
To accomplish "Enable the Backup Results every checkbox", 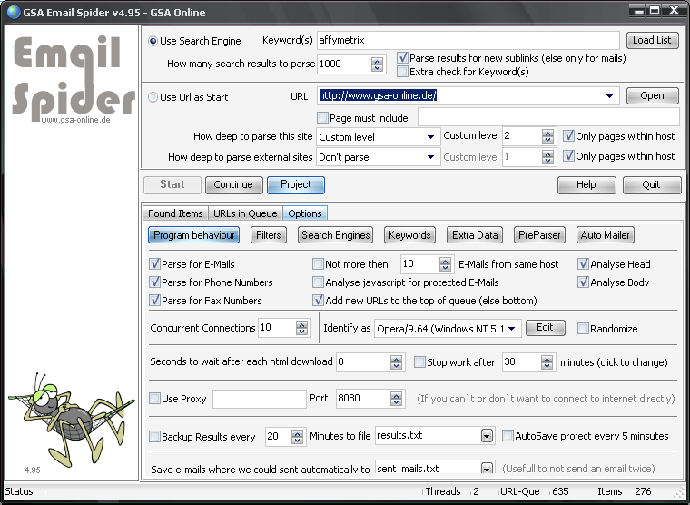I will point(154,436).
